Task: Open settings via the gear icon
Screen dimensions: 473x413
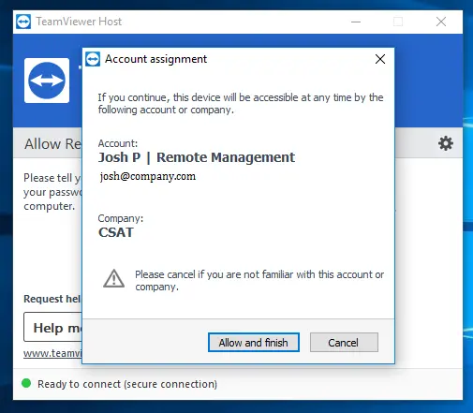Action: point(446,143)
